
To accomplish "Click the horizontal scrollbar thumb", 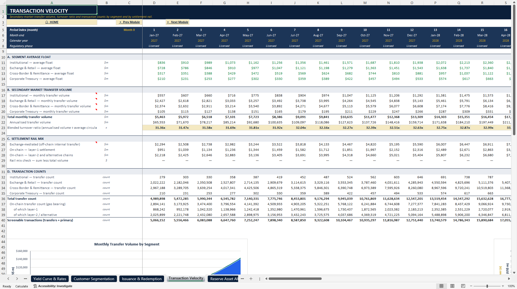I will 295,279.
